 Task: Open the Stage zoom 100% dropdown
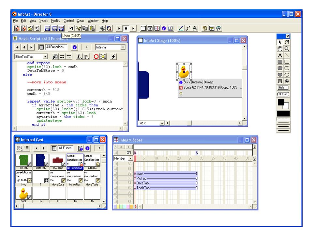pyautogui.click(x=162, y=123)
